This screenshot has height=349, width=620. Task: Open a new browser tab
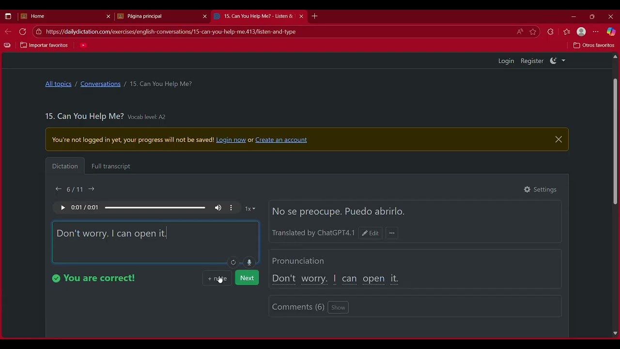coord(315,16)
